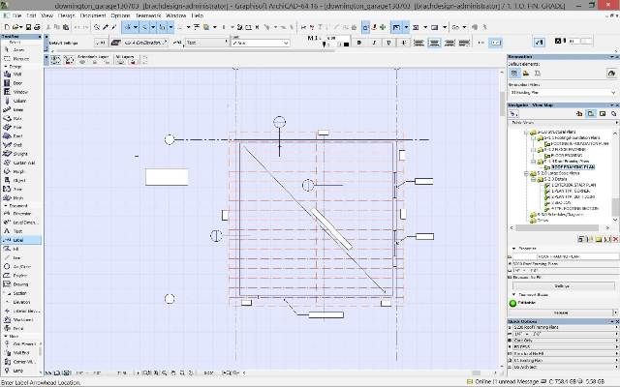This screenshot has width=620, height=387.
Task: Click the green Teamwork status indicator
Action: click(514, 303)
